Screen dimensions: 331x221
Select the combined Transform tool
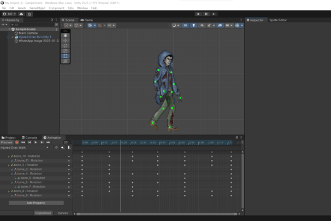tap(66, 61)
